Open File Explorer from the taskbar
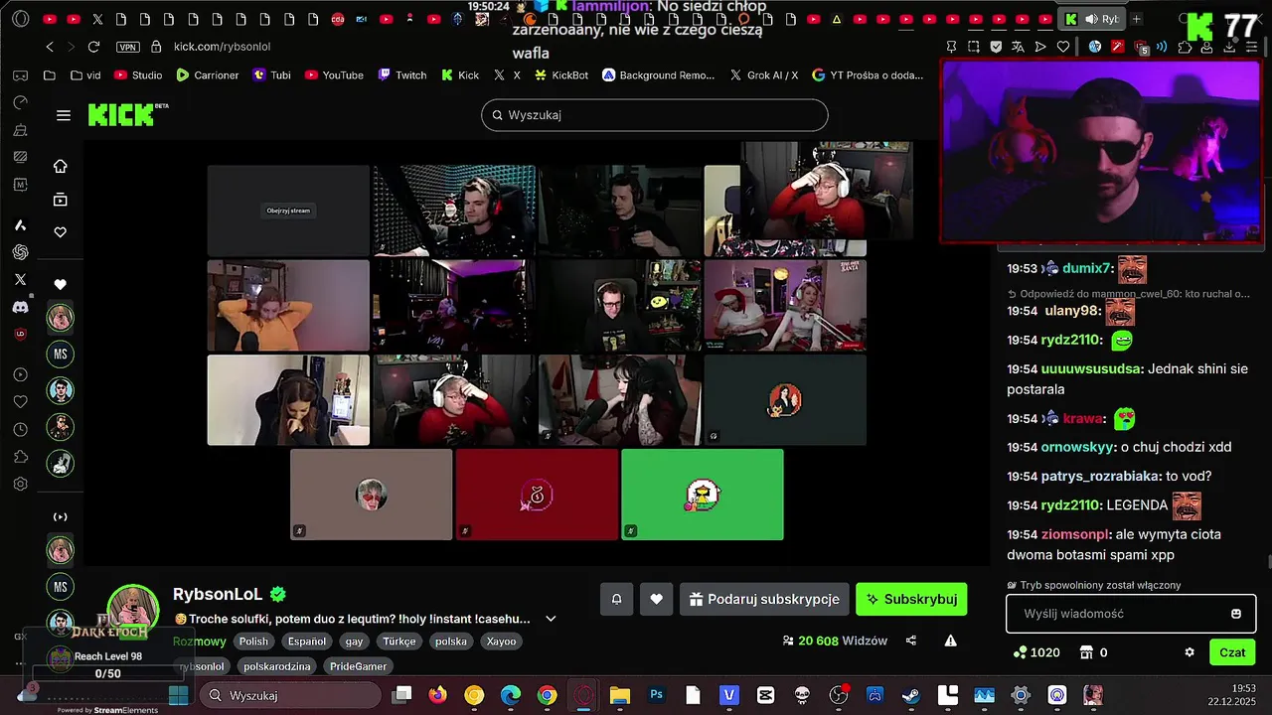This screenshot has width=1272, height=715. 620,695
